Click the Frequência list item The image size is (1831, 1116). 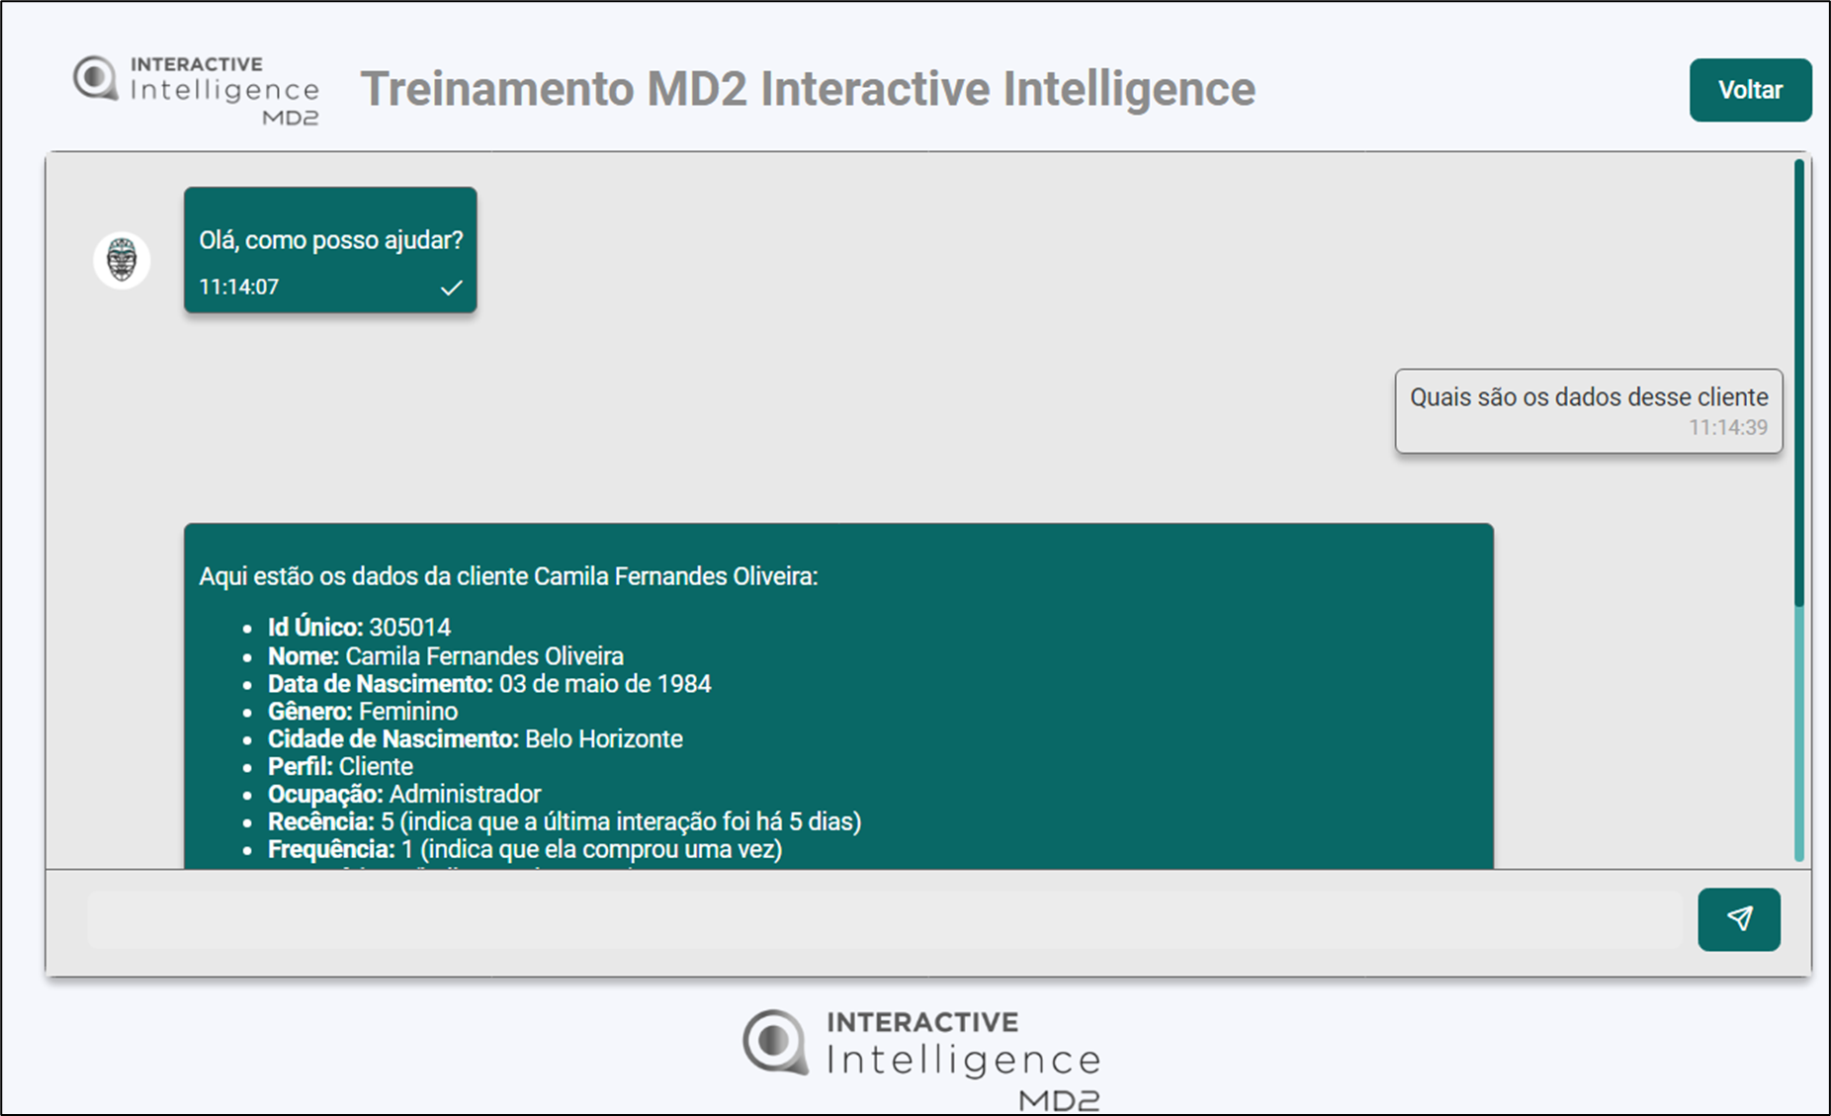[x=524, y=850]
